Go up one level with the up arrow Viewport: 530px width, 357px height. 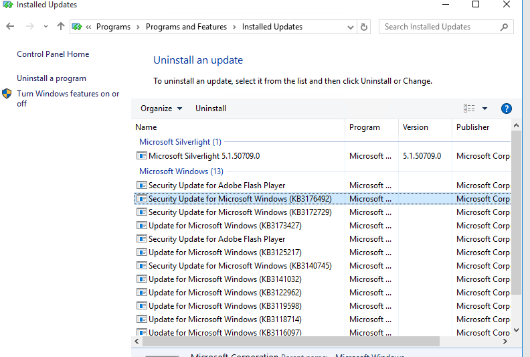click(61, 26)
